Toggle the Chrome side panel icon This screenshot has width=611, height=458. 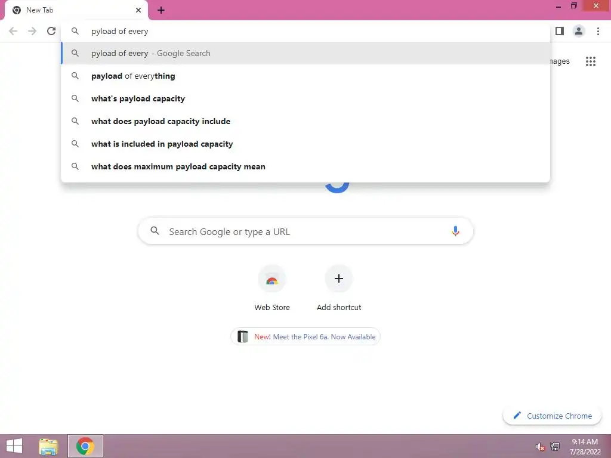pos(560,31)
